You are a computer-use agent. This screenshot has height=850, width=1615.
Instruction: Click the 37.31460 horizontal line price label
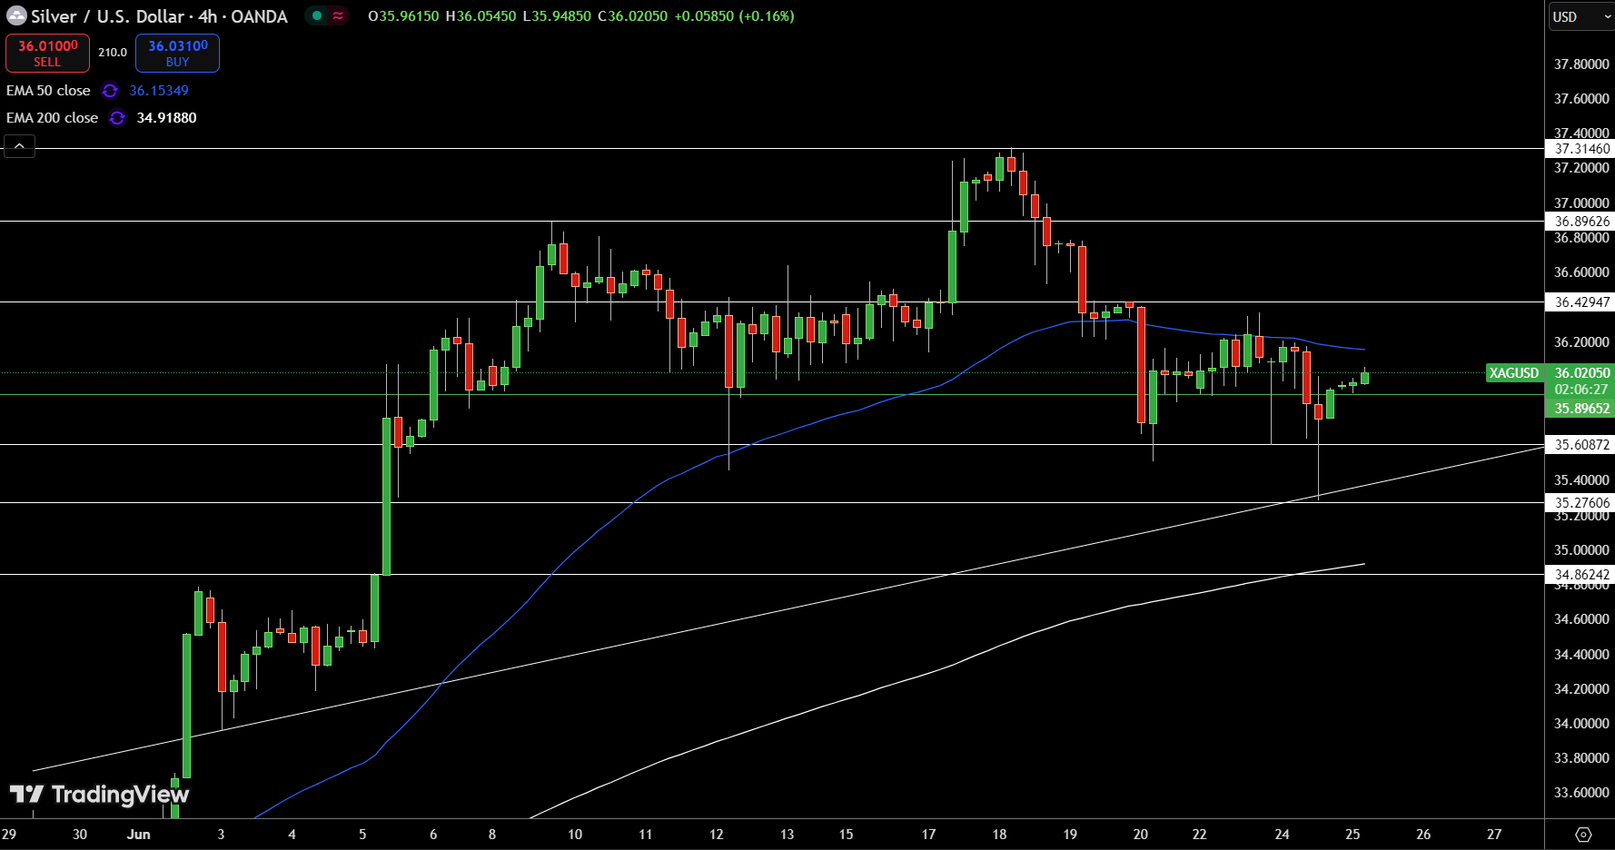[1581, 149]
